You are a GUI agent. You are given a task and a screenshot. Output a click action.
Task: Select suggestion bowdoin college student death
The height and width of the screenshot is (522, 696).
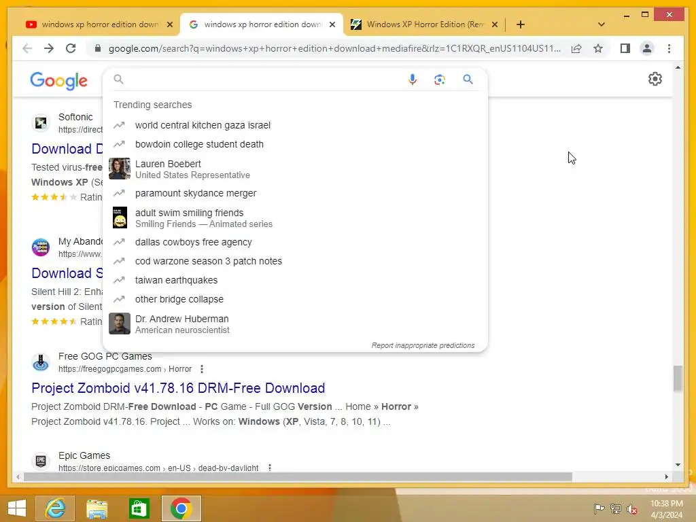pos(295,144)
